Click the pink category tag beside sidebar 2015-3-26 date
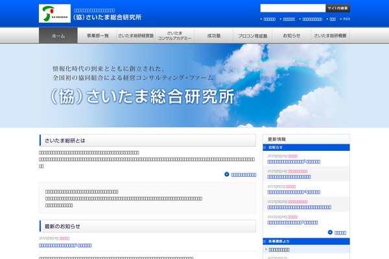 tap(298, 202)
